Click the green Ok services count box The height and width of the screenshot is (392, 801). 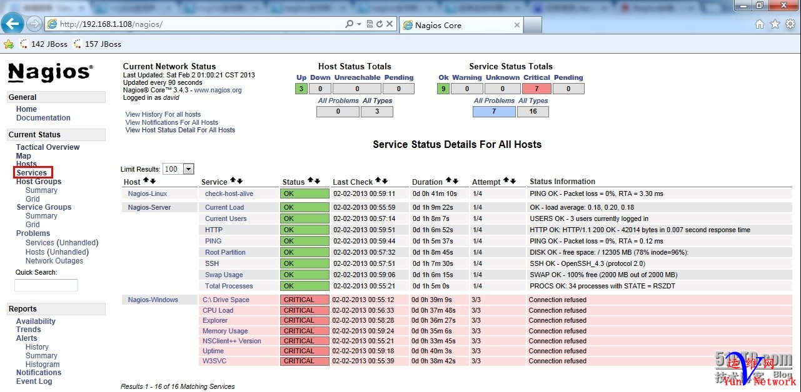[x=443, y=89]
